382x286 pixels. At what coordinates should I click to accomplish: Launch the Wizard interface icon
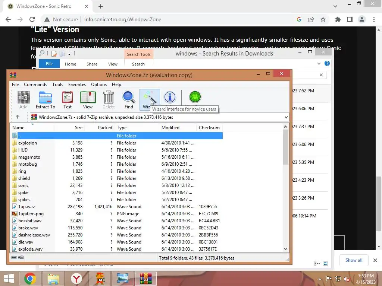pos(149,99)
